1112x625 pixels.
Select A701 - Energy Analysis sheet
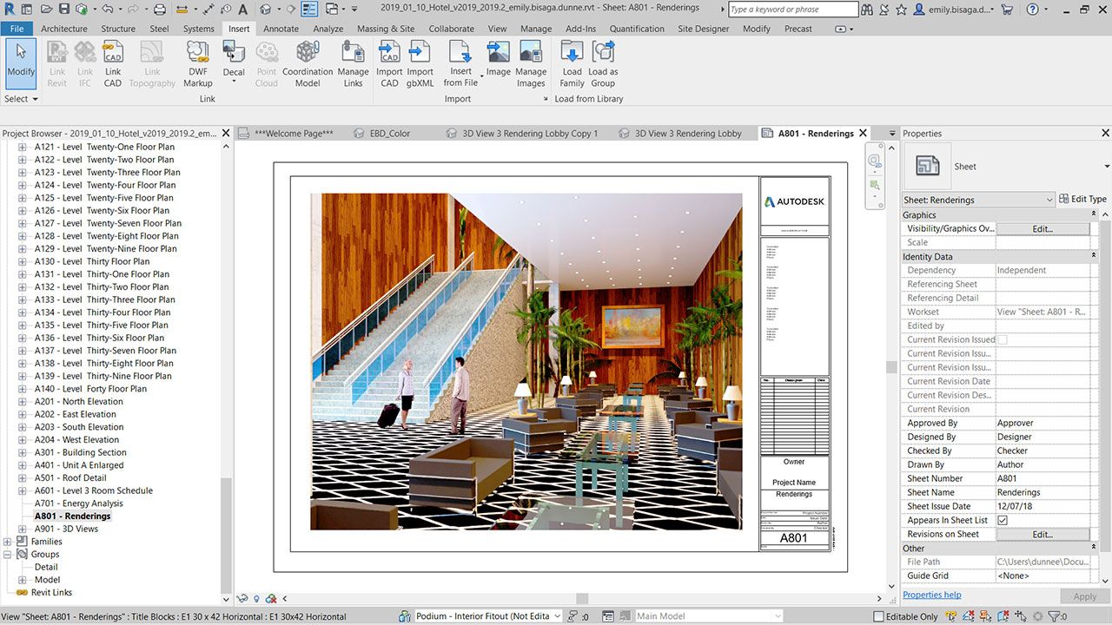79,503
